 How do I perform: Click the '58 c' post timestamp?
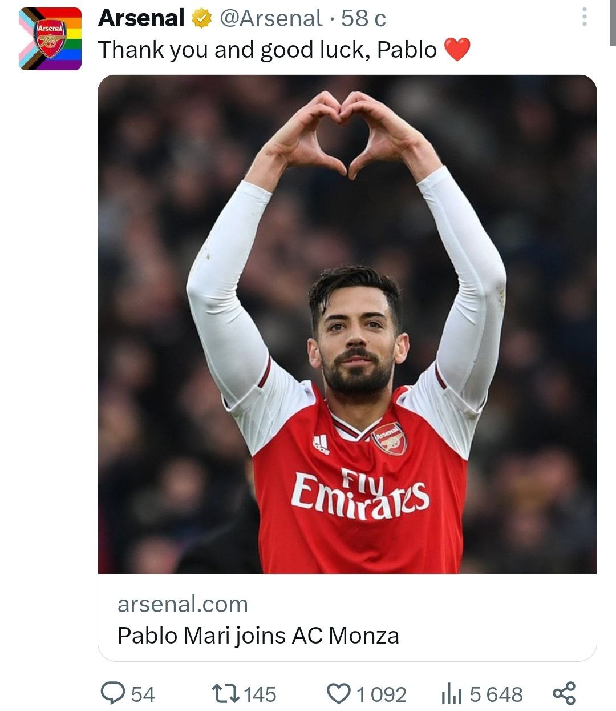click(363, 19)
